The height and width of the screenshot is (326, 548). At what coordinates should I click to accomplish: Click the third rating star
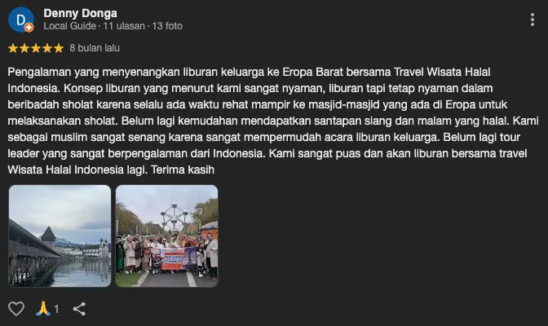click(x=36, y=48)
